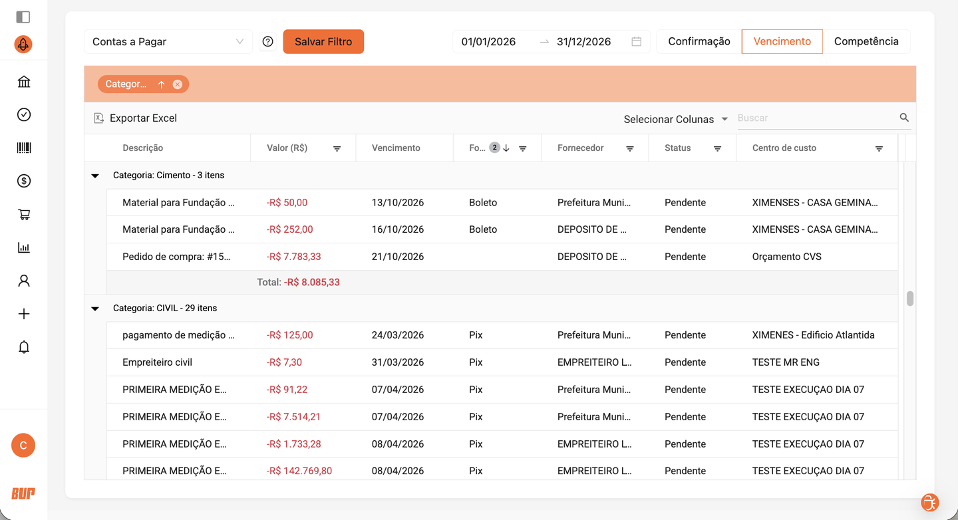This screenshot has width=958, height=520.
Task: Open the calendar icon in date range
Action: 637,41
